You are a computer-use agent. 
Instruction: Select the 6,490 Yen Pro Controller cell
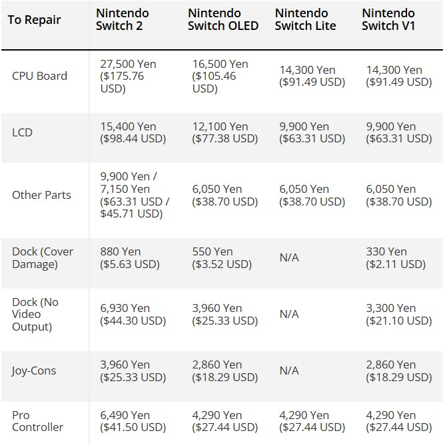pos(133,421)
